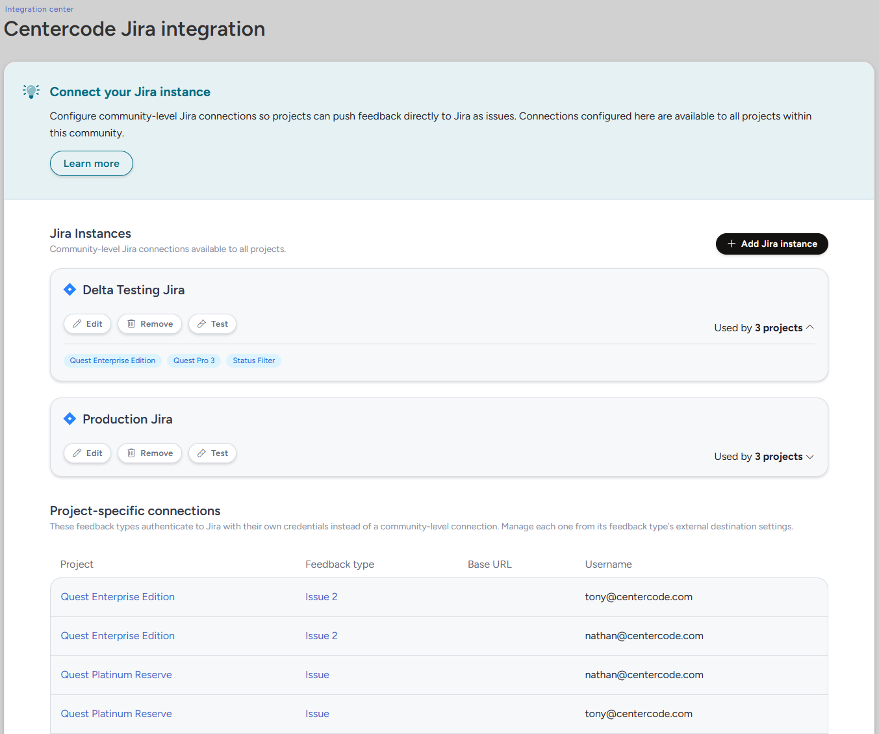Collapse Delta Testing Jira's Used by 3 projects
Image resolution: width=879 pixels, height=734 pixels.
(764, 328)
